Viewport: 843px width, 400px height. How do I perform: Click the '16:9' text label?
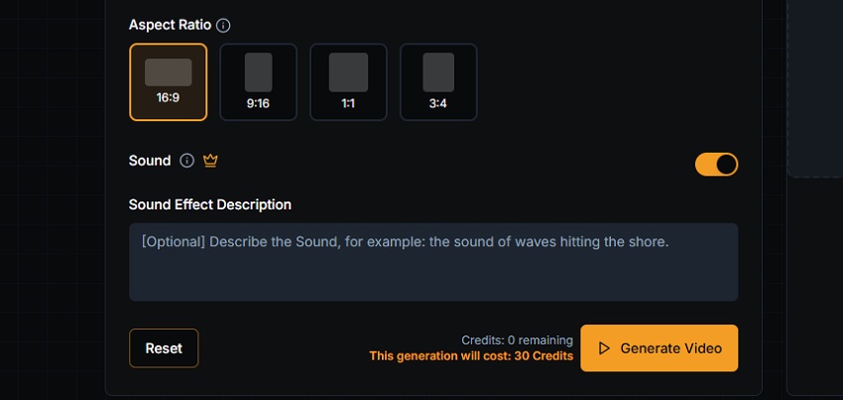[169, 100]
